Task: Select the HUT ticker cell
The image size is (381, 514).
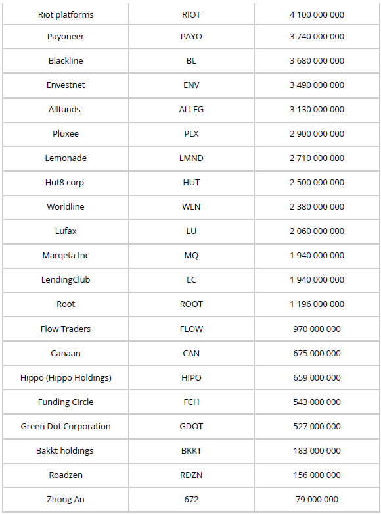Action: click(x=191, y=182)
